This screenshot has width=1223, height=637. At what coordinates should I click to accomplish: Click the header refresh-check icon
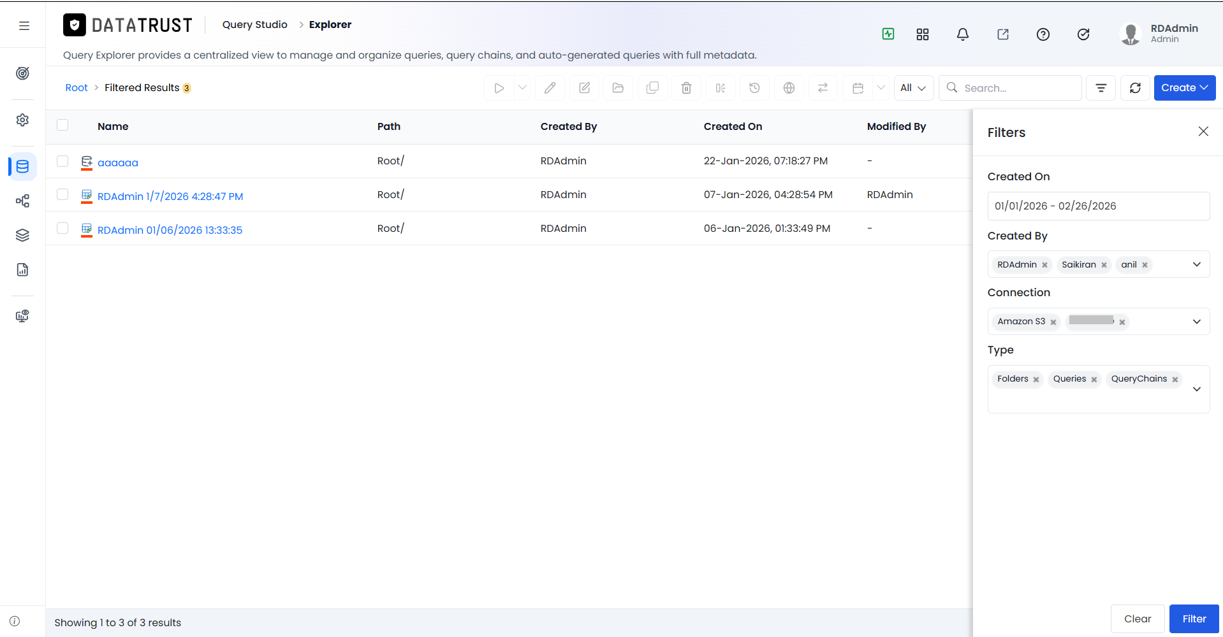tap(1083, 34)
